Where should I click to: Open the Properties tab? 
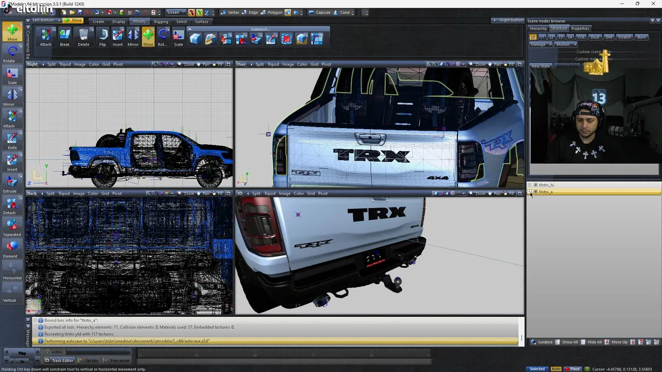pos(580,28)
